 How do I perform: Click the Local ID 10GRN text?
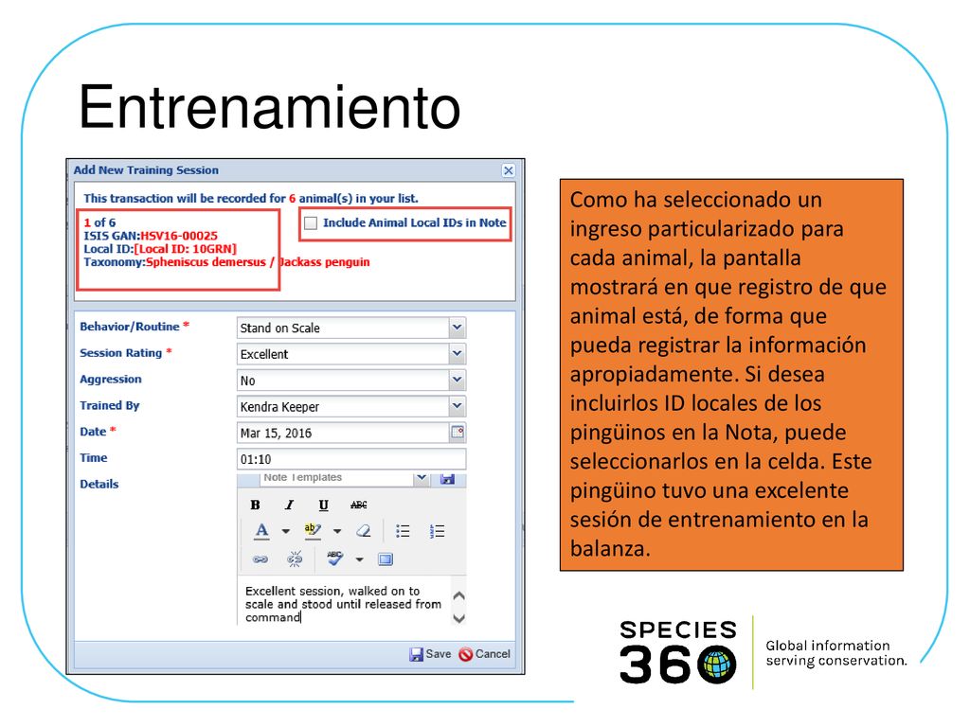[x=185, y=249]
